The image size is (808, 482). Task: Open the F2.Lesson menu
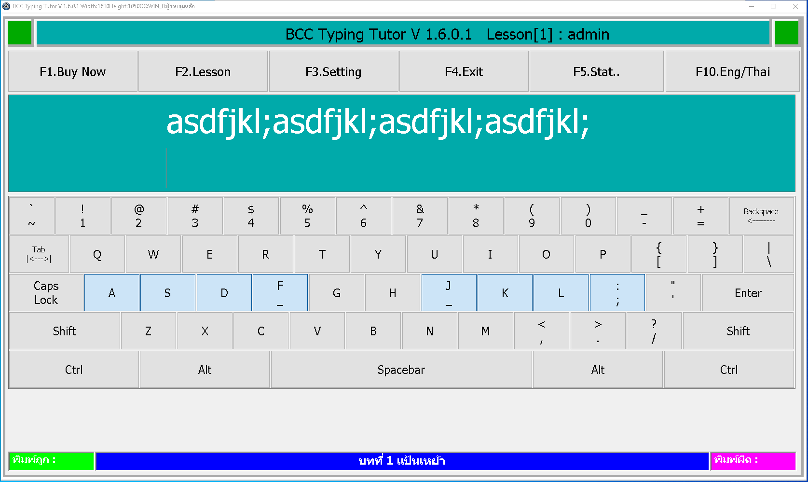[203, 71]
